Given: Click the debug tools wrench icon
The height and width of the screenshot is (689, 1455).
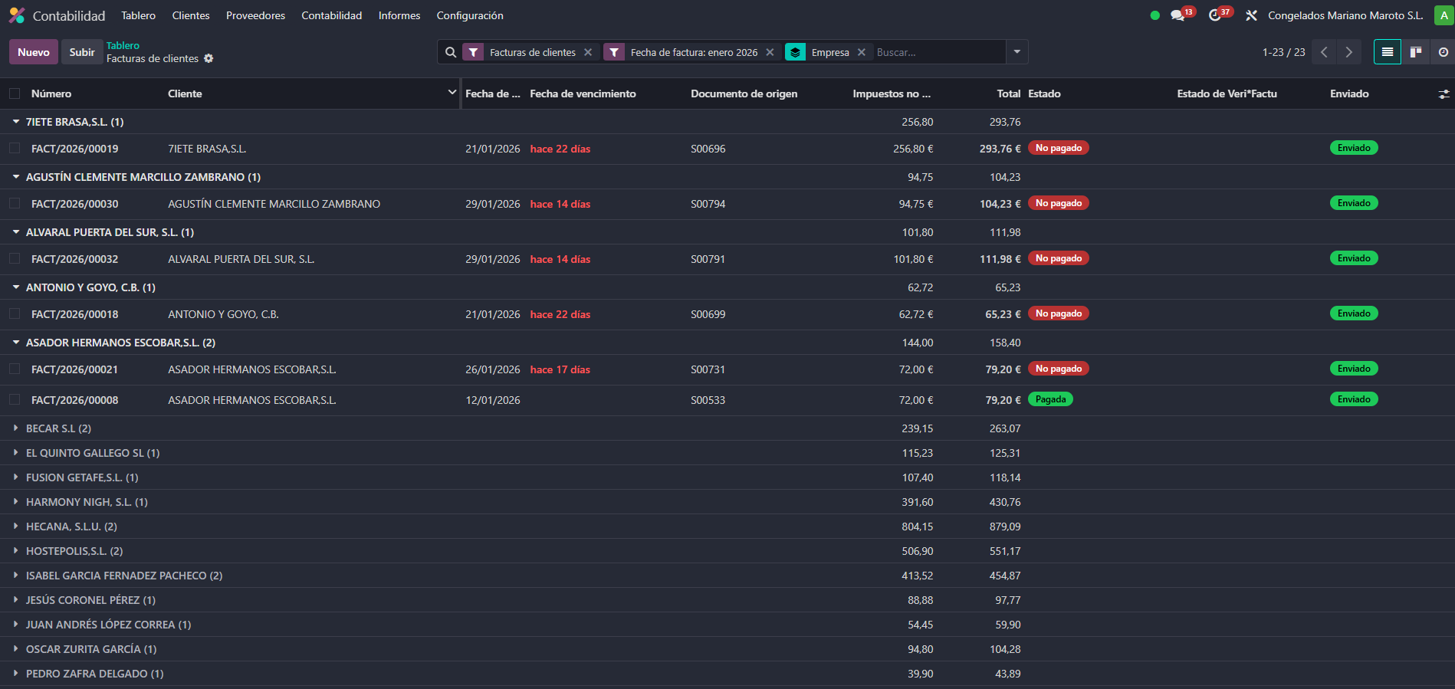Looking at the screenshot, I should [1251, 15].
